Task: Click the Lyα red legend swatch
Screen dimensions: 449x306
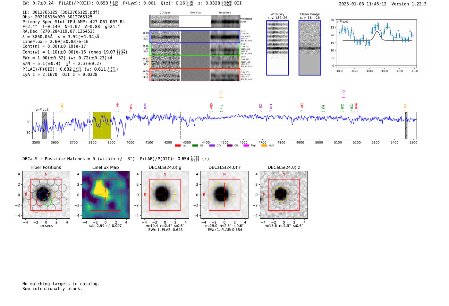Action: (x=178, y=146)
